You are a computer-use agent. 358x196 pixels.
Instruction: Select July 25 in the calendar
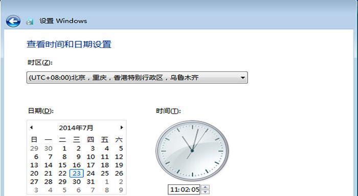105,174
